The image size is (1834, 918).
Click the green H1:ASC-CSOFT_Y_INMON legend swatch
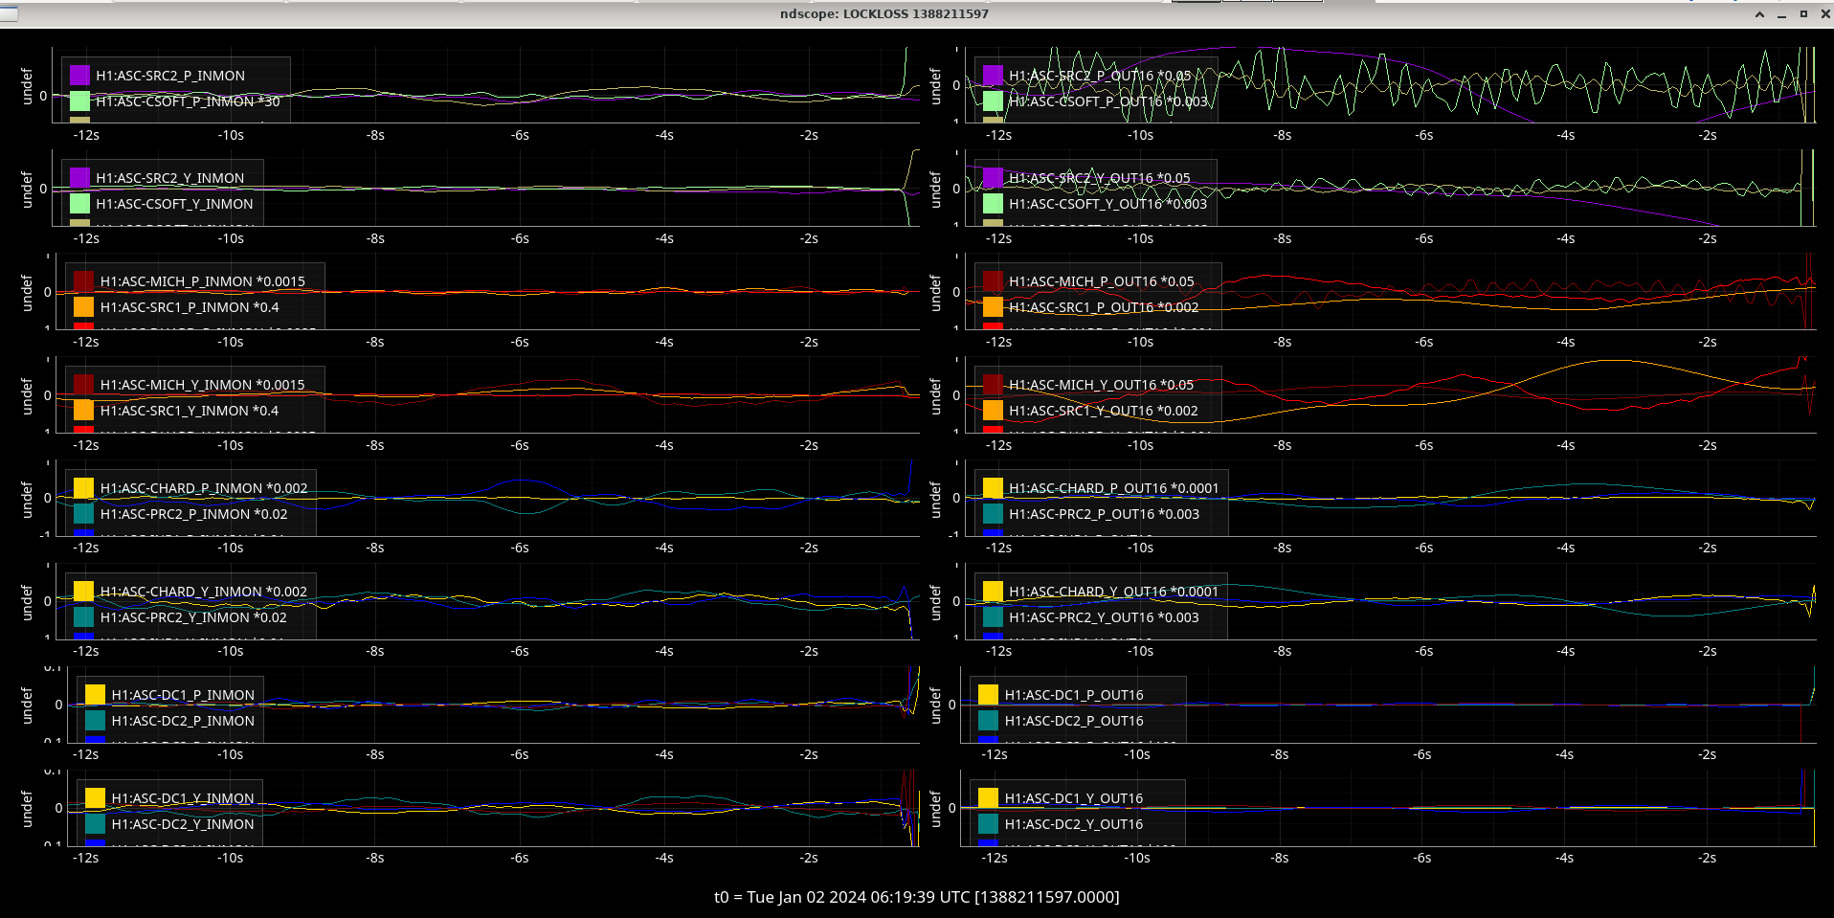(79, 203)
